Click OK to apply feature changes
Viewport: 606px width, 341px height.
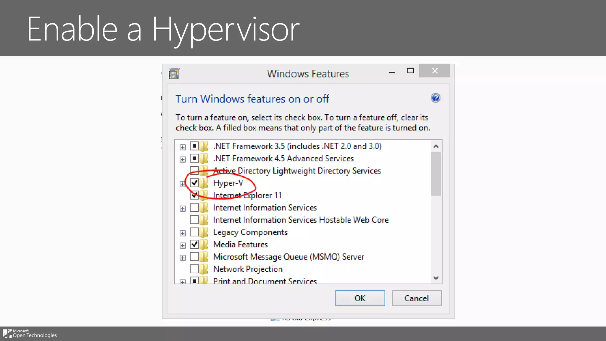360,298
